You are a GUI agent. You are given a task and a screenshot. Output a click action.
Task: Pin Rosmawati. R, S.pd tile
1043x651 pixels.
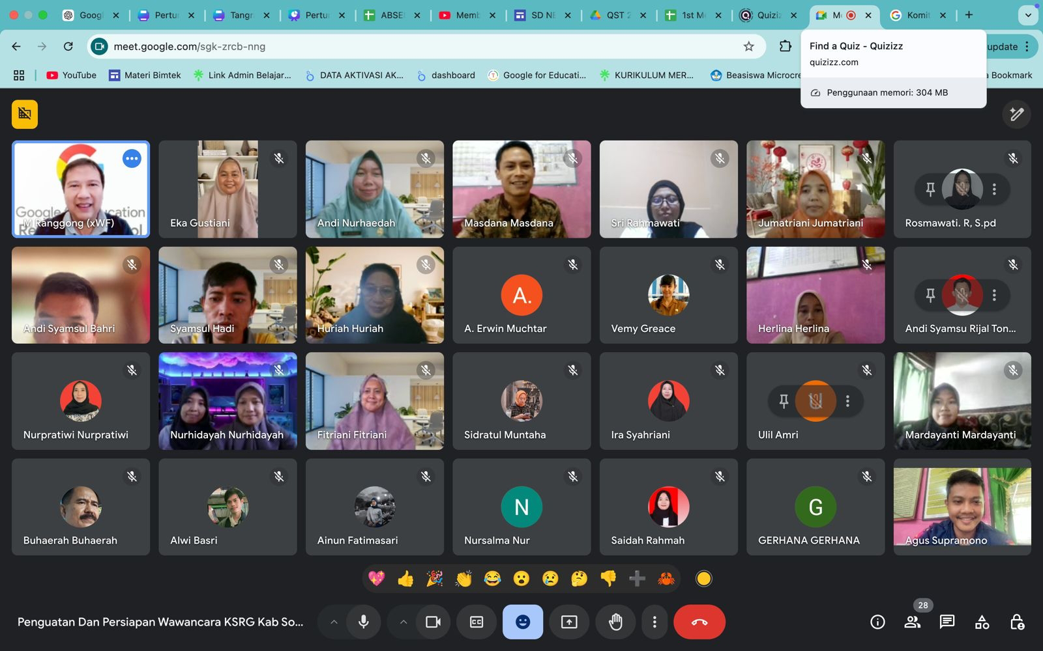tap(930, 189)
